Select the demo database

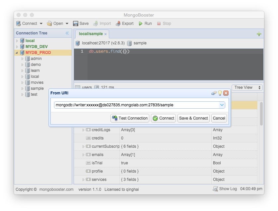pos(35,65)
